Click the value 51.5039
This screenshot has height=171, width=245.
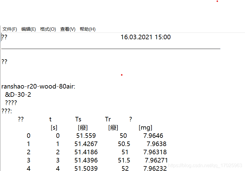[x=86, y=168]
